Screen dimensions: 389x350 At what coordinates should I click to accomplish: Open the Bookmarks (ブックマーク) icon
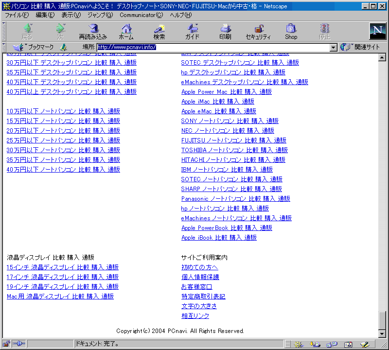coord(34,47)
